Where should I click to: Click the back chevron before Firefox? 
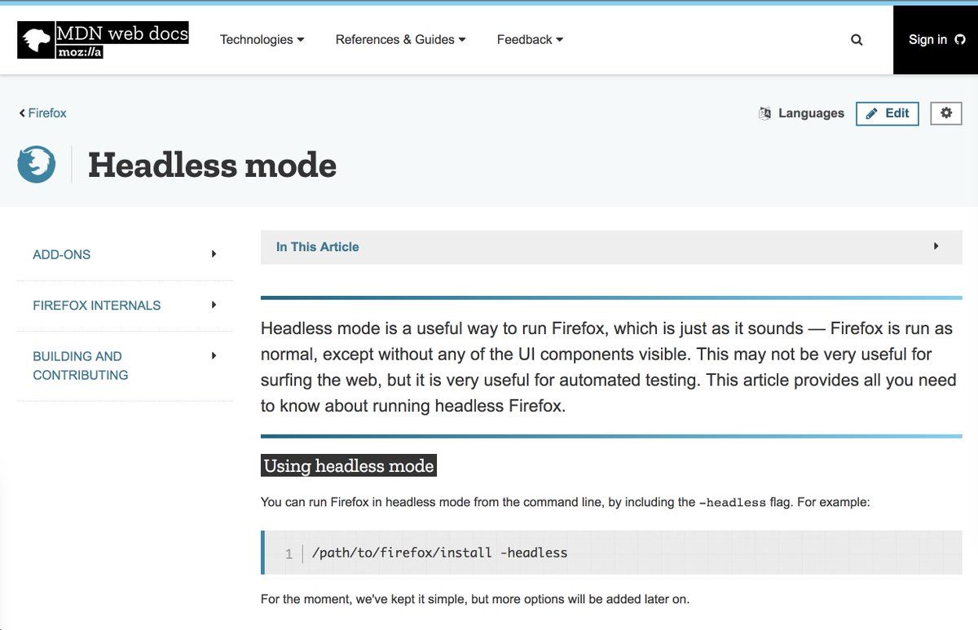22,113
